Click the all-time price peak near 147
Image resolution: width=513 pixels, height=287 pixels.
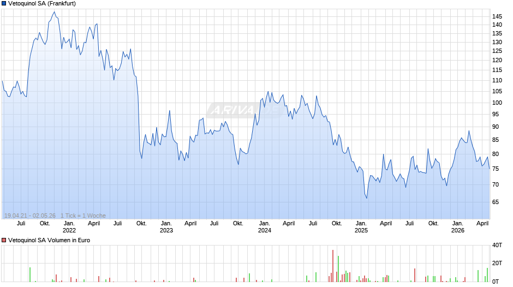click(55, 12)
